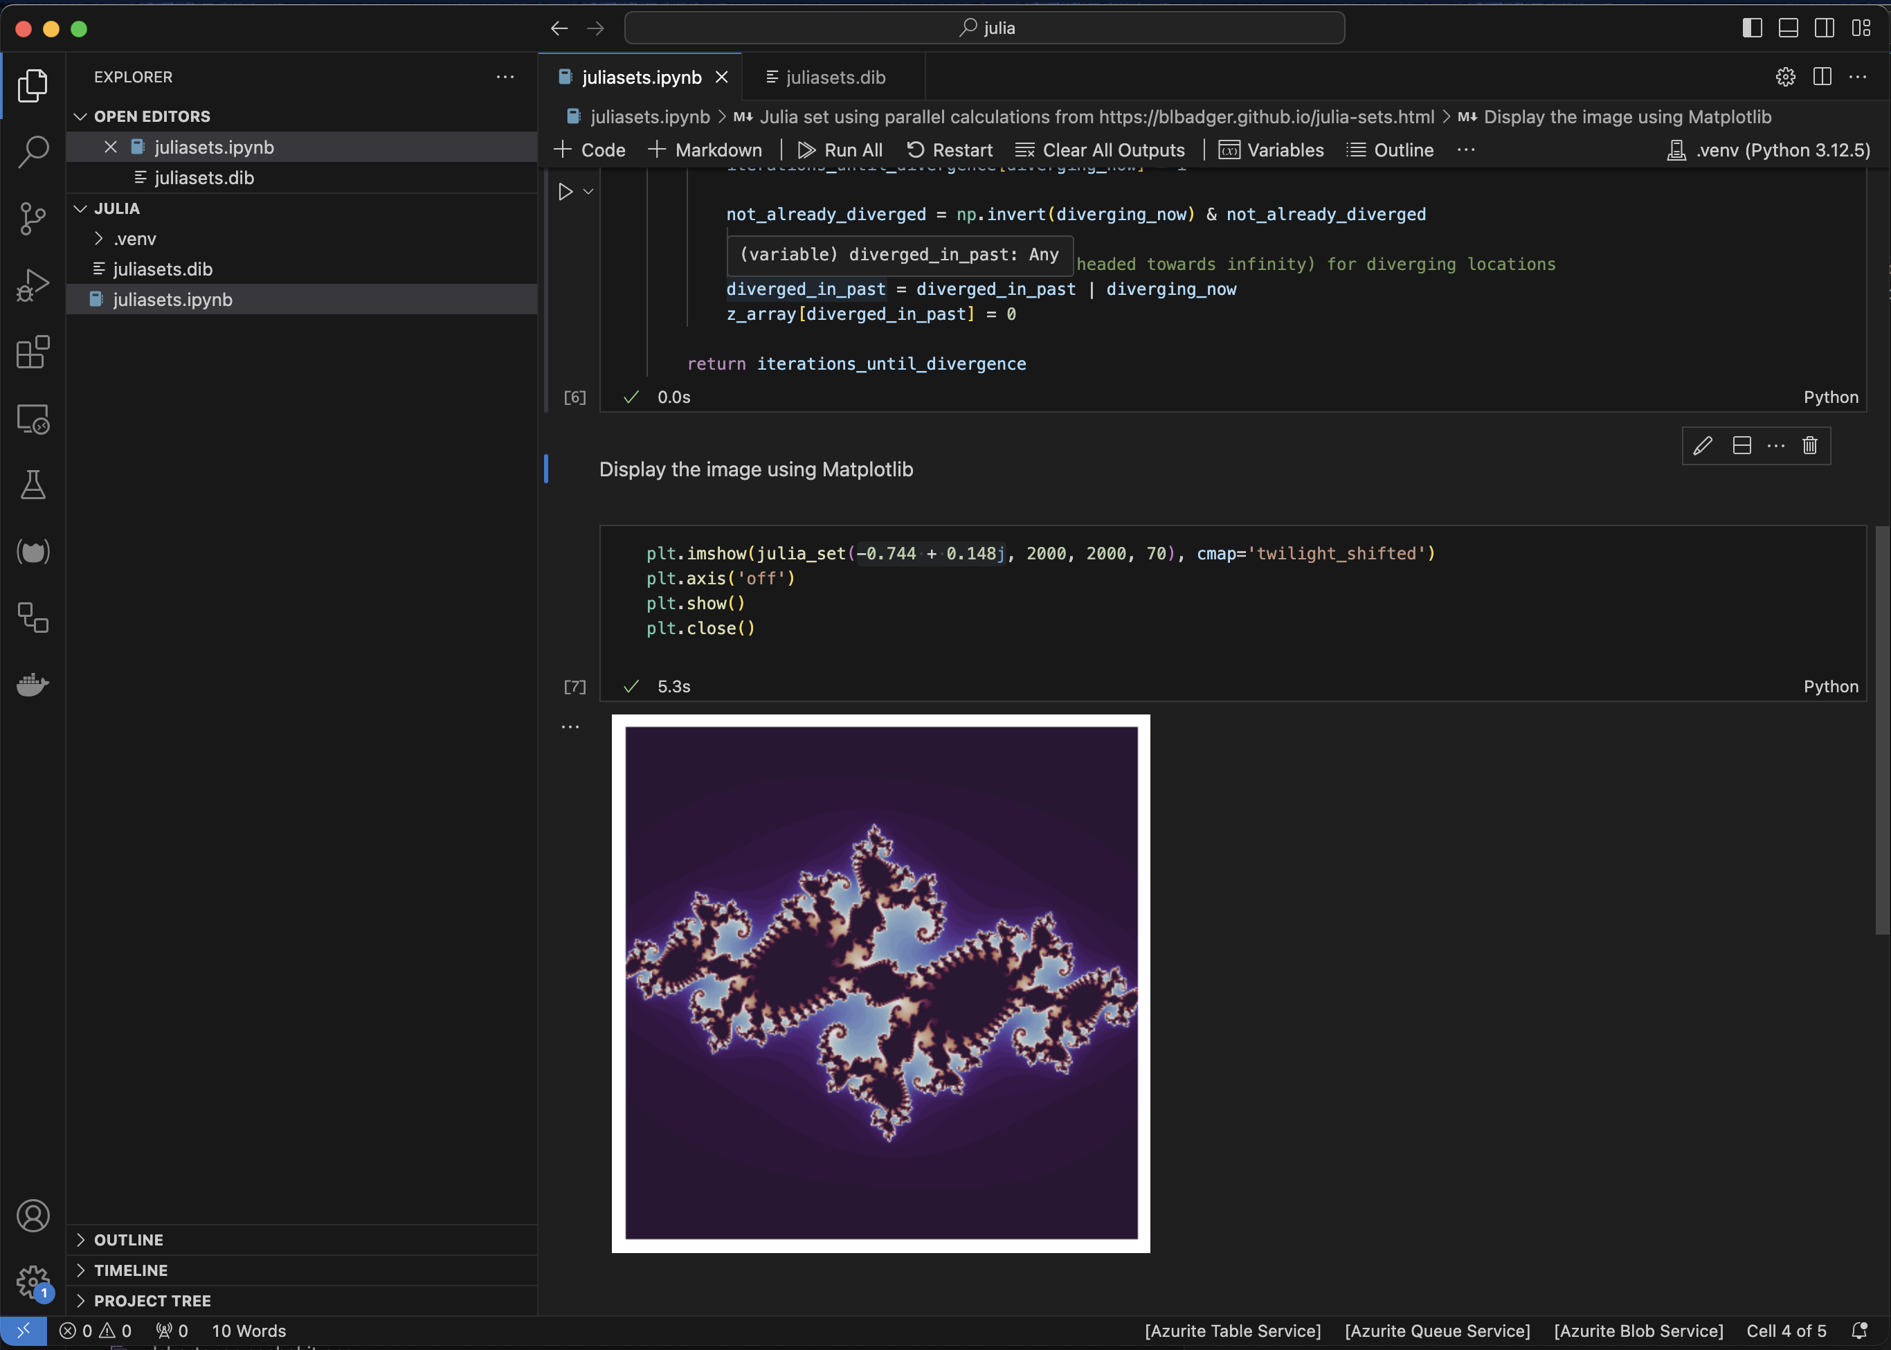Clear All Outputs in the notebook
Image resolution: width=1891 pixels, height=1350 pixels.
coord(1100,150)
